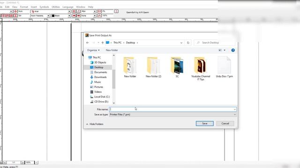This screenshot has height=168, width=300.
Task: Open the None dropdown in the toolbar
Action: pyautogui.click(x=95, y=15)
